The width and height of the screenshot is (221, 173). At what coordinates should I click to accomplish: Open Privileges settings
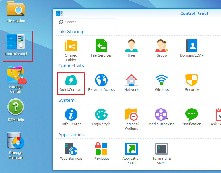[x=101, y=151]
